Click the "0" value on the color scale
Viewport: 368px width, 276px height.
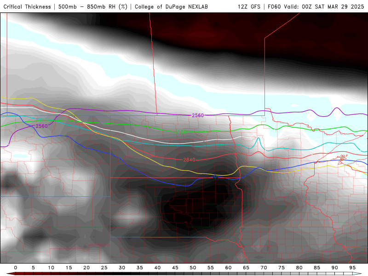(16, 268)
